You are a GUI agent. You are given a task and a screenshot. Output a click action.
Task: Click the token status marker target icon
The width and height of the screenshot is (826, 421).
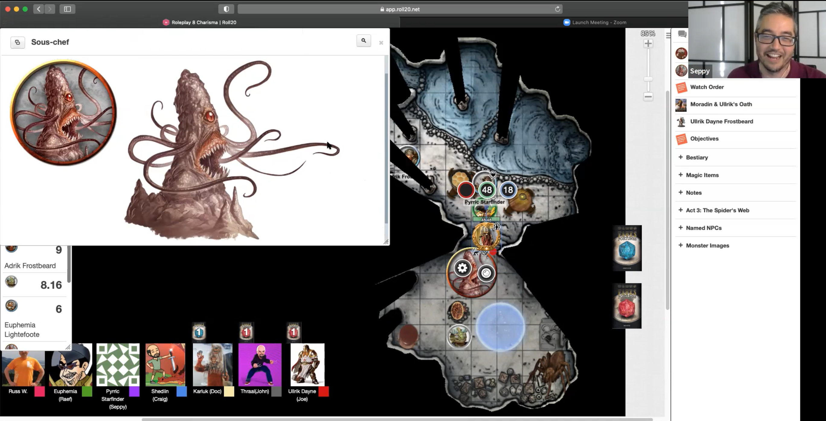pos(486,273)
